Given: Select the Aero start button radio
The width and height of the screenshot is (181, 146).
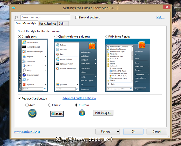Looking at the screenshot, I should point(27,105).
